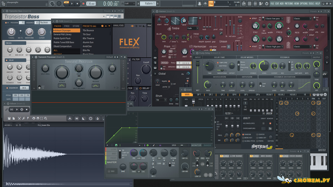Select the MASTER band in Maximus
This screenshot has height=187, width=333.
[x=112, y=162]
